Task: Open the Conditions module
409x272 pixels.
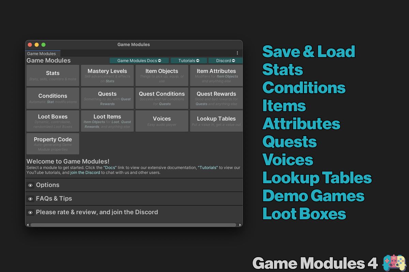Action: (x=53, y=98)
